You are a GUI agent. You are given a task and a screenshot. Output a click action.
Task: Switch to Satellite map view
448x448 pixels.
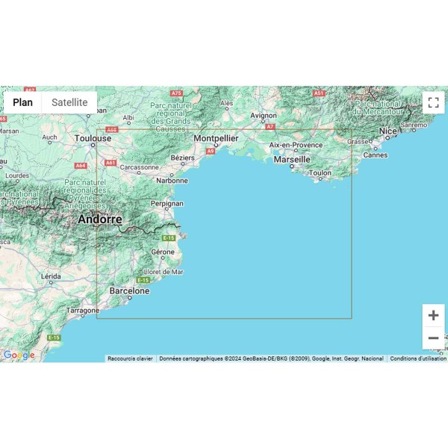pyautogui.click(x=69, y=102)
